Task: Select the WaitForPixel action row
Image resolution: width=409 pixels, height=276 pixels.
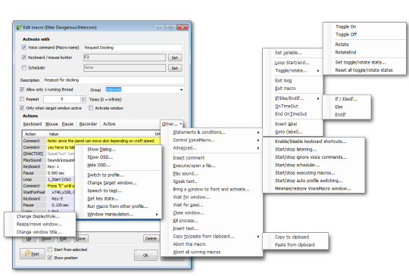Action: click(48, 192)
